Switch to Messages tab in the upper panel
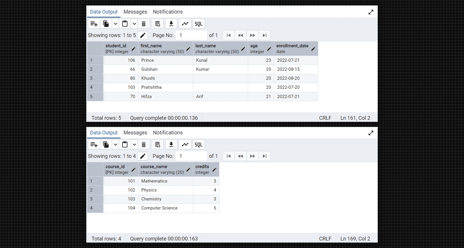This screenshot has height=248, width=464. [135, 12]
